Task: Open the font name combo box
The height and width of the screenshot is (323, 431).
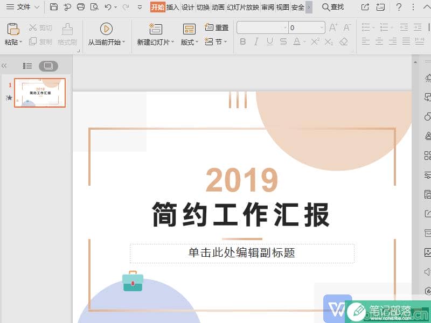Action: coord(262,27)
